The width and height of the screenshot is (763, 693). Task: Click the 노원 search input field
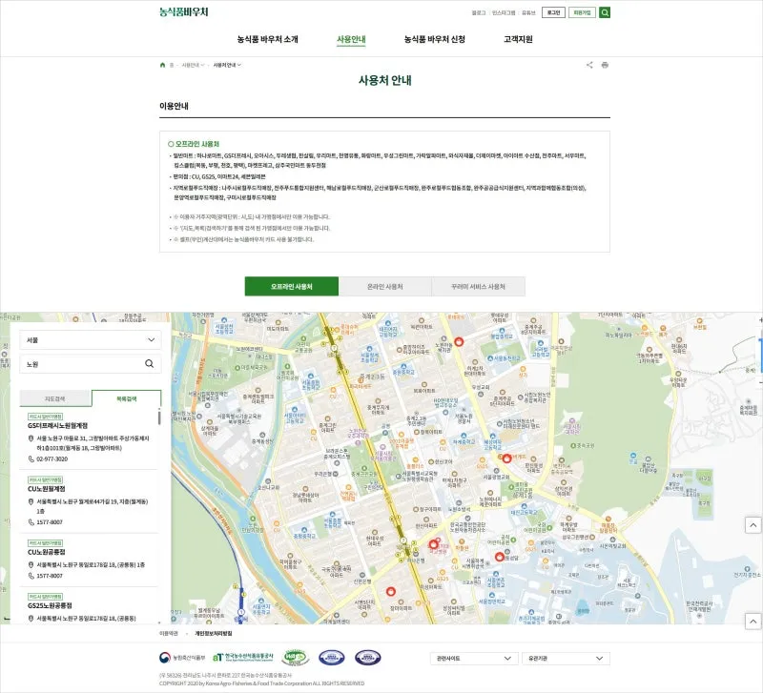81,364
